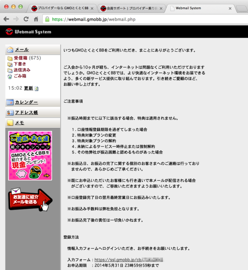Open the 送信済み sent folder
248x270 pixels.
pos(22,70)
